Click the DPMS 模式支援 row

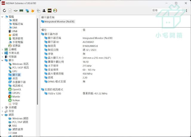tap(57, 81)
